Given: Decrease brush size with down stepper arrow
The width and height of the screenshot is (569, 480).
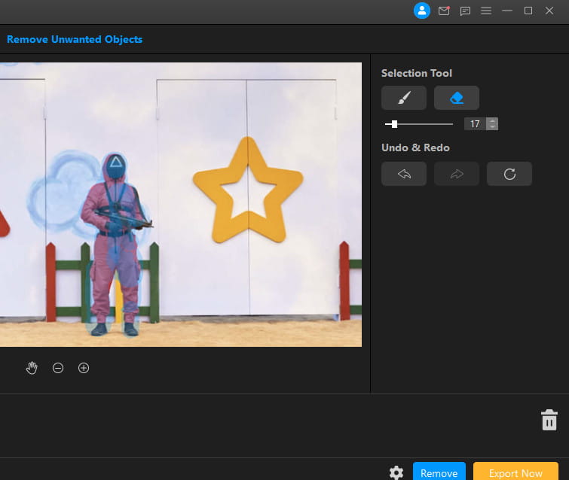Looking at the screenshot, I should click(x=492, y=127).
